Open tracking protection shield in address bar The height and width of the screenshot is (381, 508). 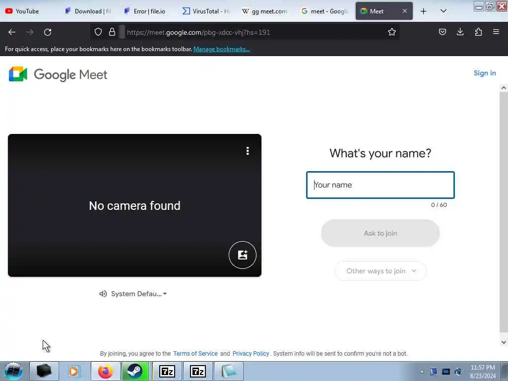pos(98,32)
